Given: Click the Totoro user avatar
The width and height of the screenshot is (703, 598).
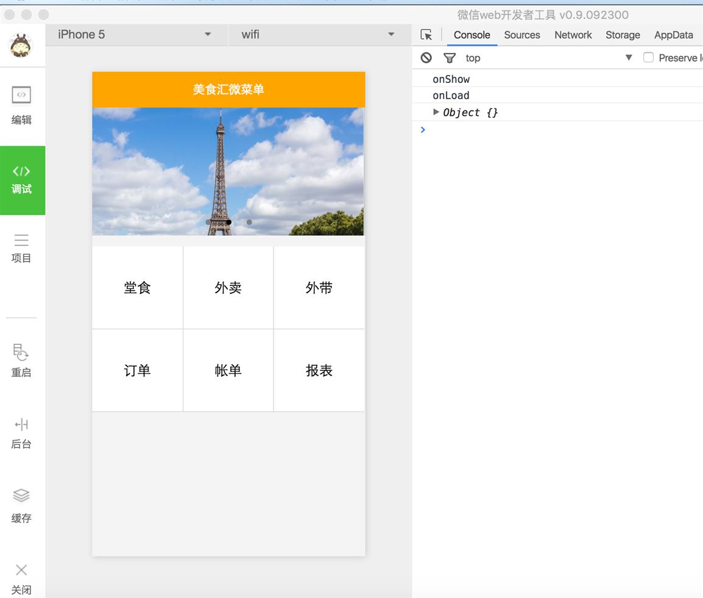Looking at the screenshot, I should tap(21, 45).
